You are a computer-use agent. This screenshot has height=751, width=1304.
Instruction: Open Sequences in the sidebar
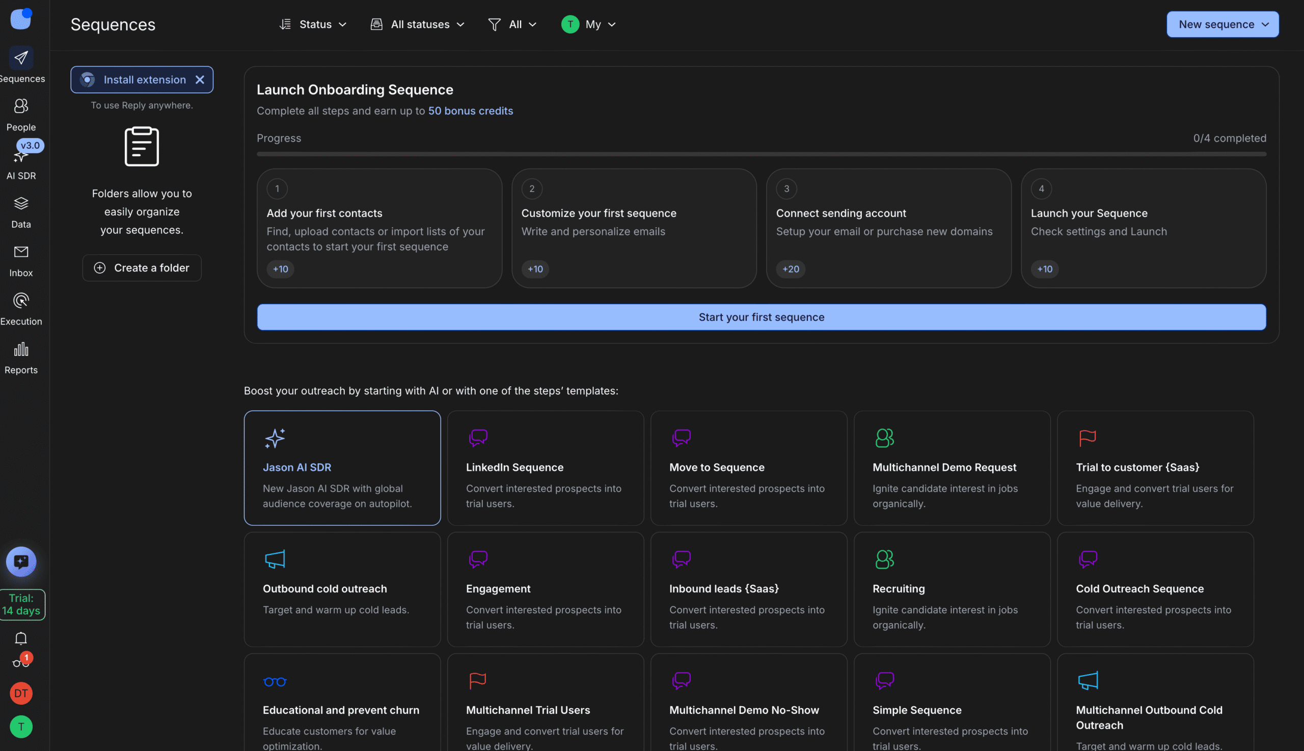tap(21, 65)
